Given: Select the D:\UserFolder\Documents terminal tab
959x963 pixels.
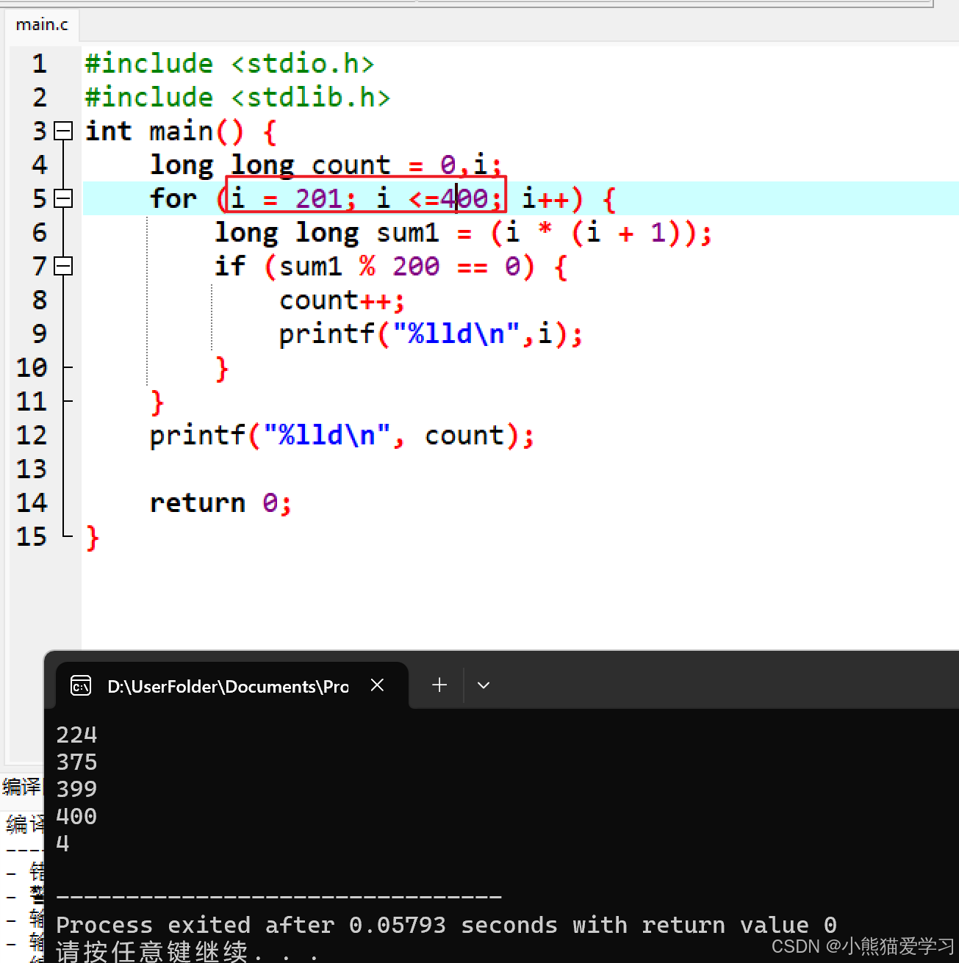Looking at the screenshot, I should pyautogui.click(x=232, y=686).
